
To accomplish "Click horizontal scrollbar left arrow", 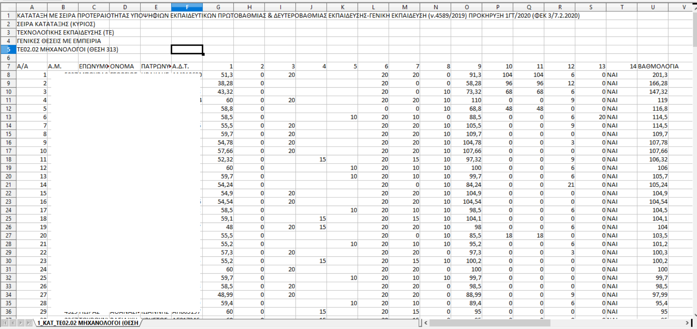I will pos(426,323).
